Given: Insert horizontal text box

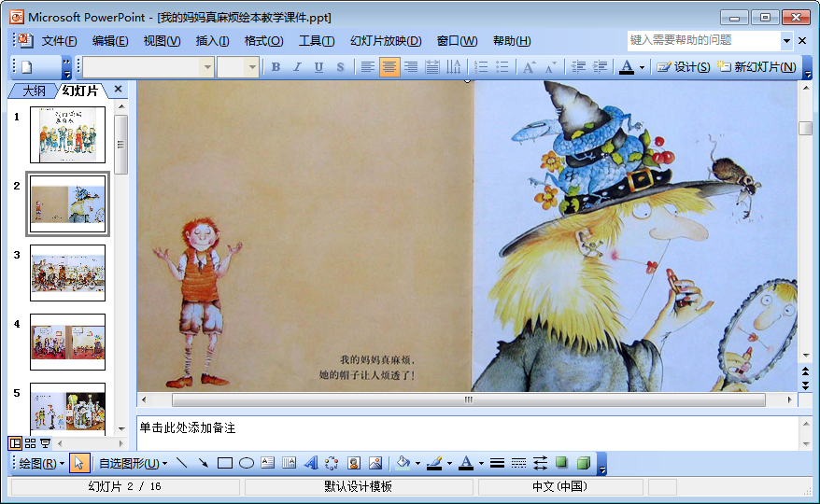Looking at the screenshot, I should click(267, 463).
